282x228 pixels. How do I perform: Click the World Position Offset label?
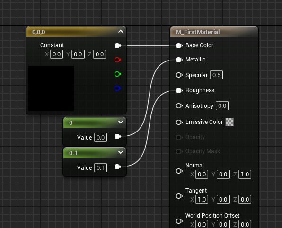(x=212, y=215)
